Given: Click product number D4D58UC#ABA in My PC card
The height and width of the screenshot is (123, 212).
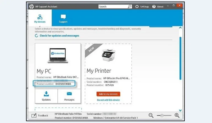Looking at the screenshot, I should tap(63, 84).
